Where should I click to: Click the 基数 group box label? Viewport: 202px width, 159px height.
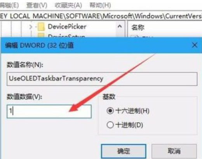[109, 97]
